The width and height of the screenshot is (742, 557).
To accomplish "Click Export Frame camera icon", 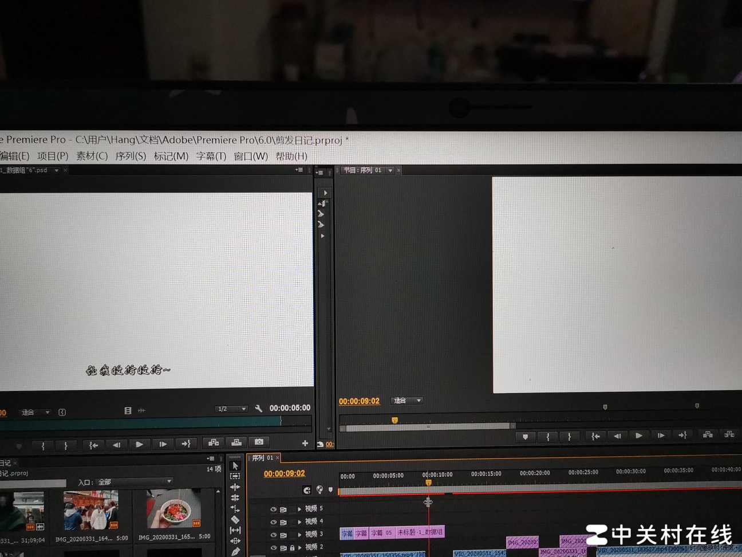I will coord(259,442).
